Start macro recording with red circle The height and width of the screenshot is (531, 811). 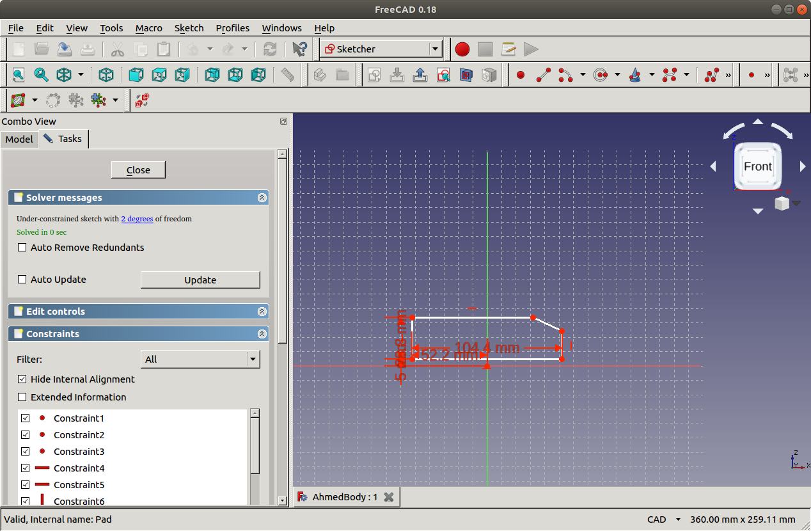[462, 49]
